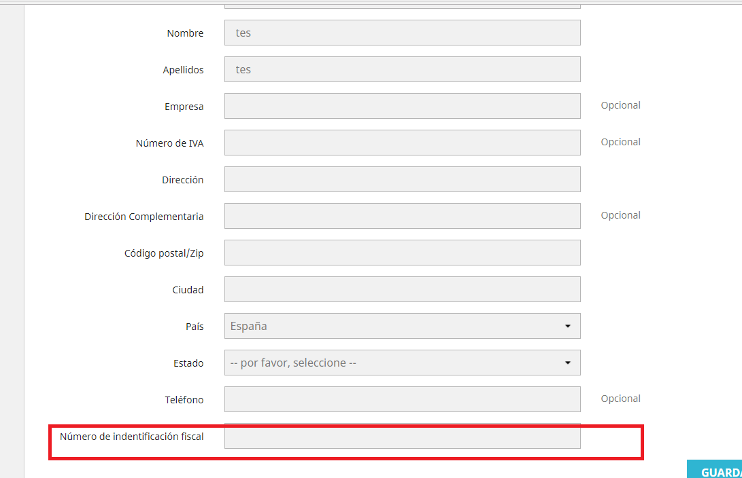
Task: Focus the Ciudad input field
Action: pos(402,289)
